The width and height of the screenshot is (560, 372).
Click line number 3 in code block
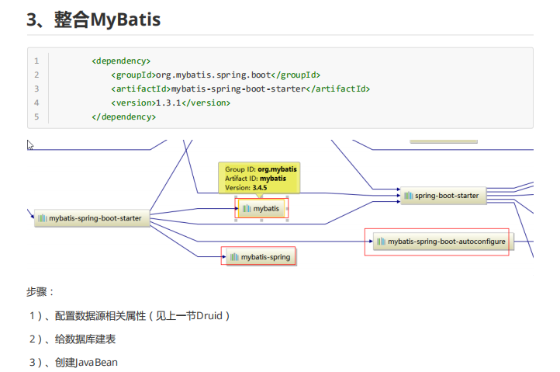[36, 89]
